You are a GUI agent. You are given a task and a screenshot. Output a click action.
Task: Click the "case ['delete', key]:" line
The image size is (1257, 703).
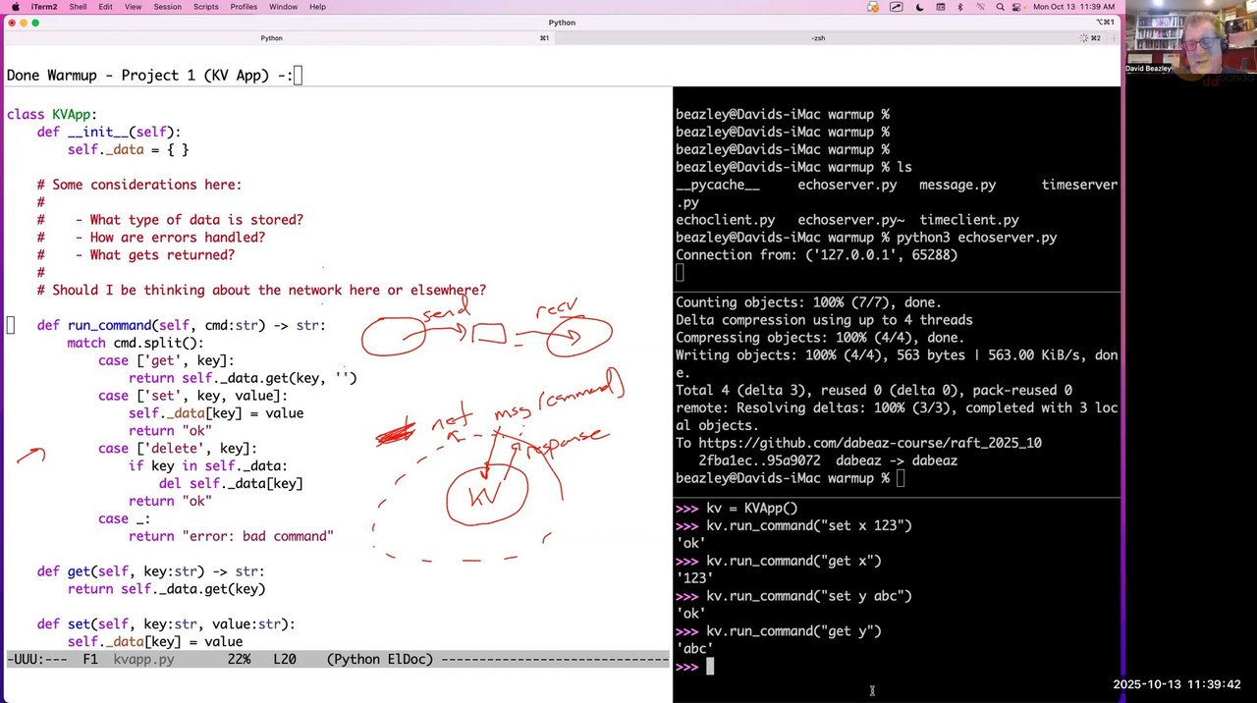click(x=177, y=449)
